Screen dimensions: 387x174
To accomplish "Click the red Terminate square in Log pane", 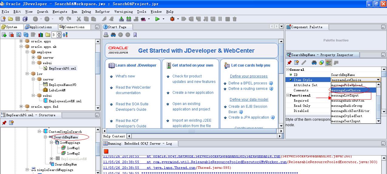I will click(x=106, y=151).
